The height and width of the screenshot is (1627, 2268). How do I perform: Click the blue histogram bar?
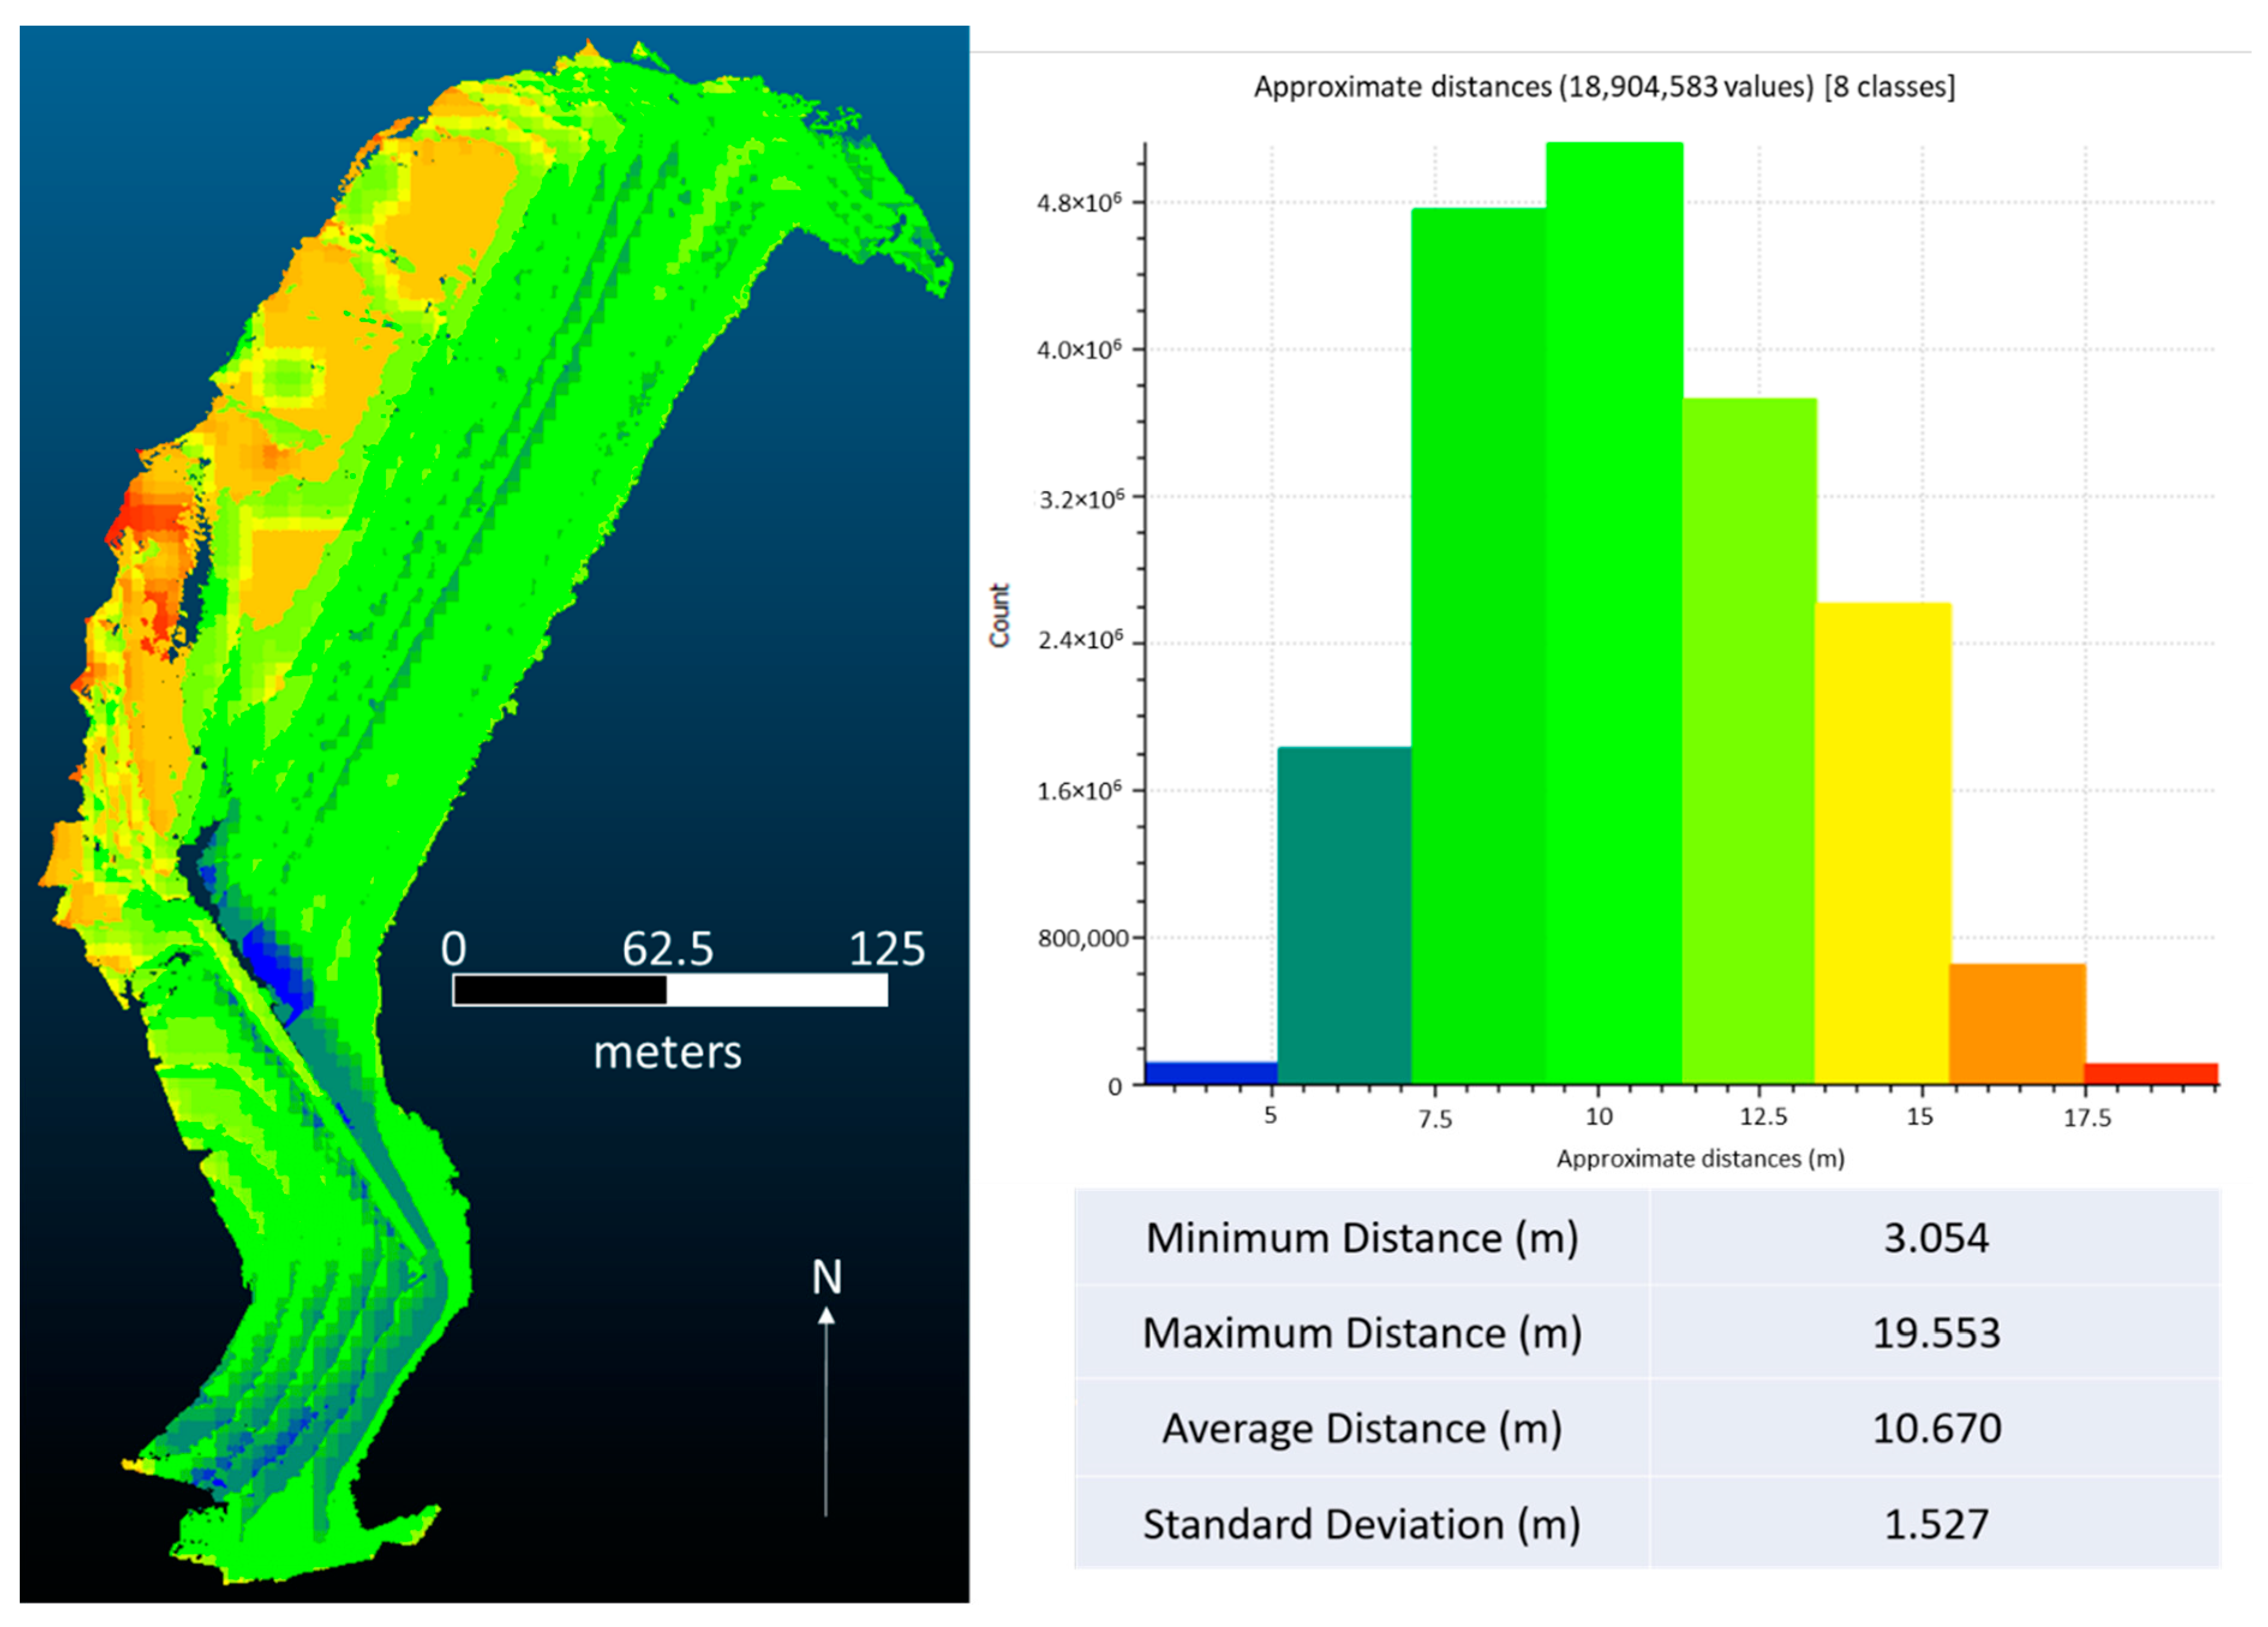1211,1075
